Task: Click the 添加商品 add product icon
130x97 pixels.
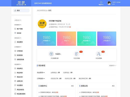Action: (x=15, y=68)
